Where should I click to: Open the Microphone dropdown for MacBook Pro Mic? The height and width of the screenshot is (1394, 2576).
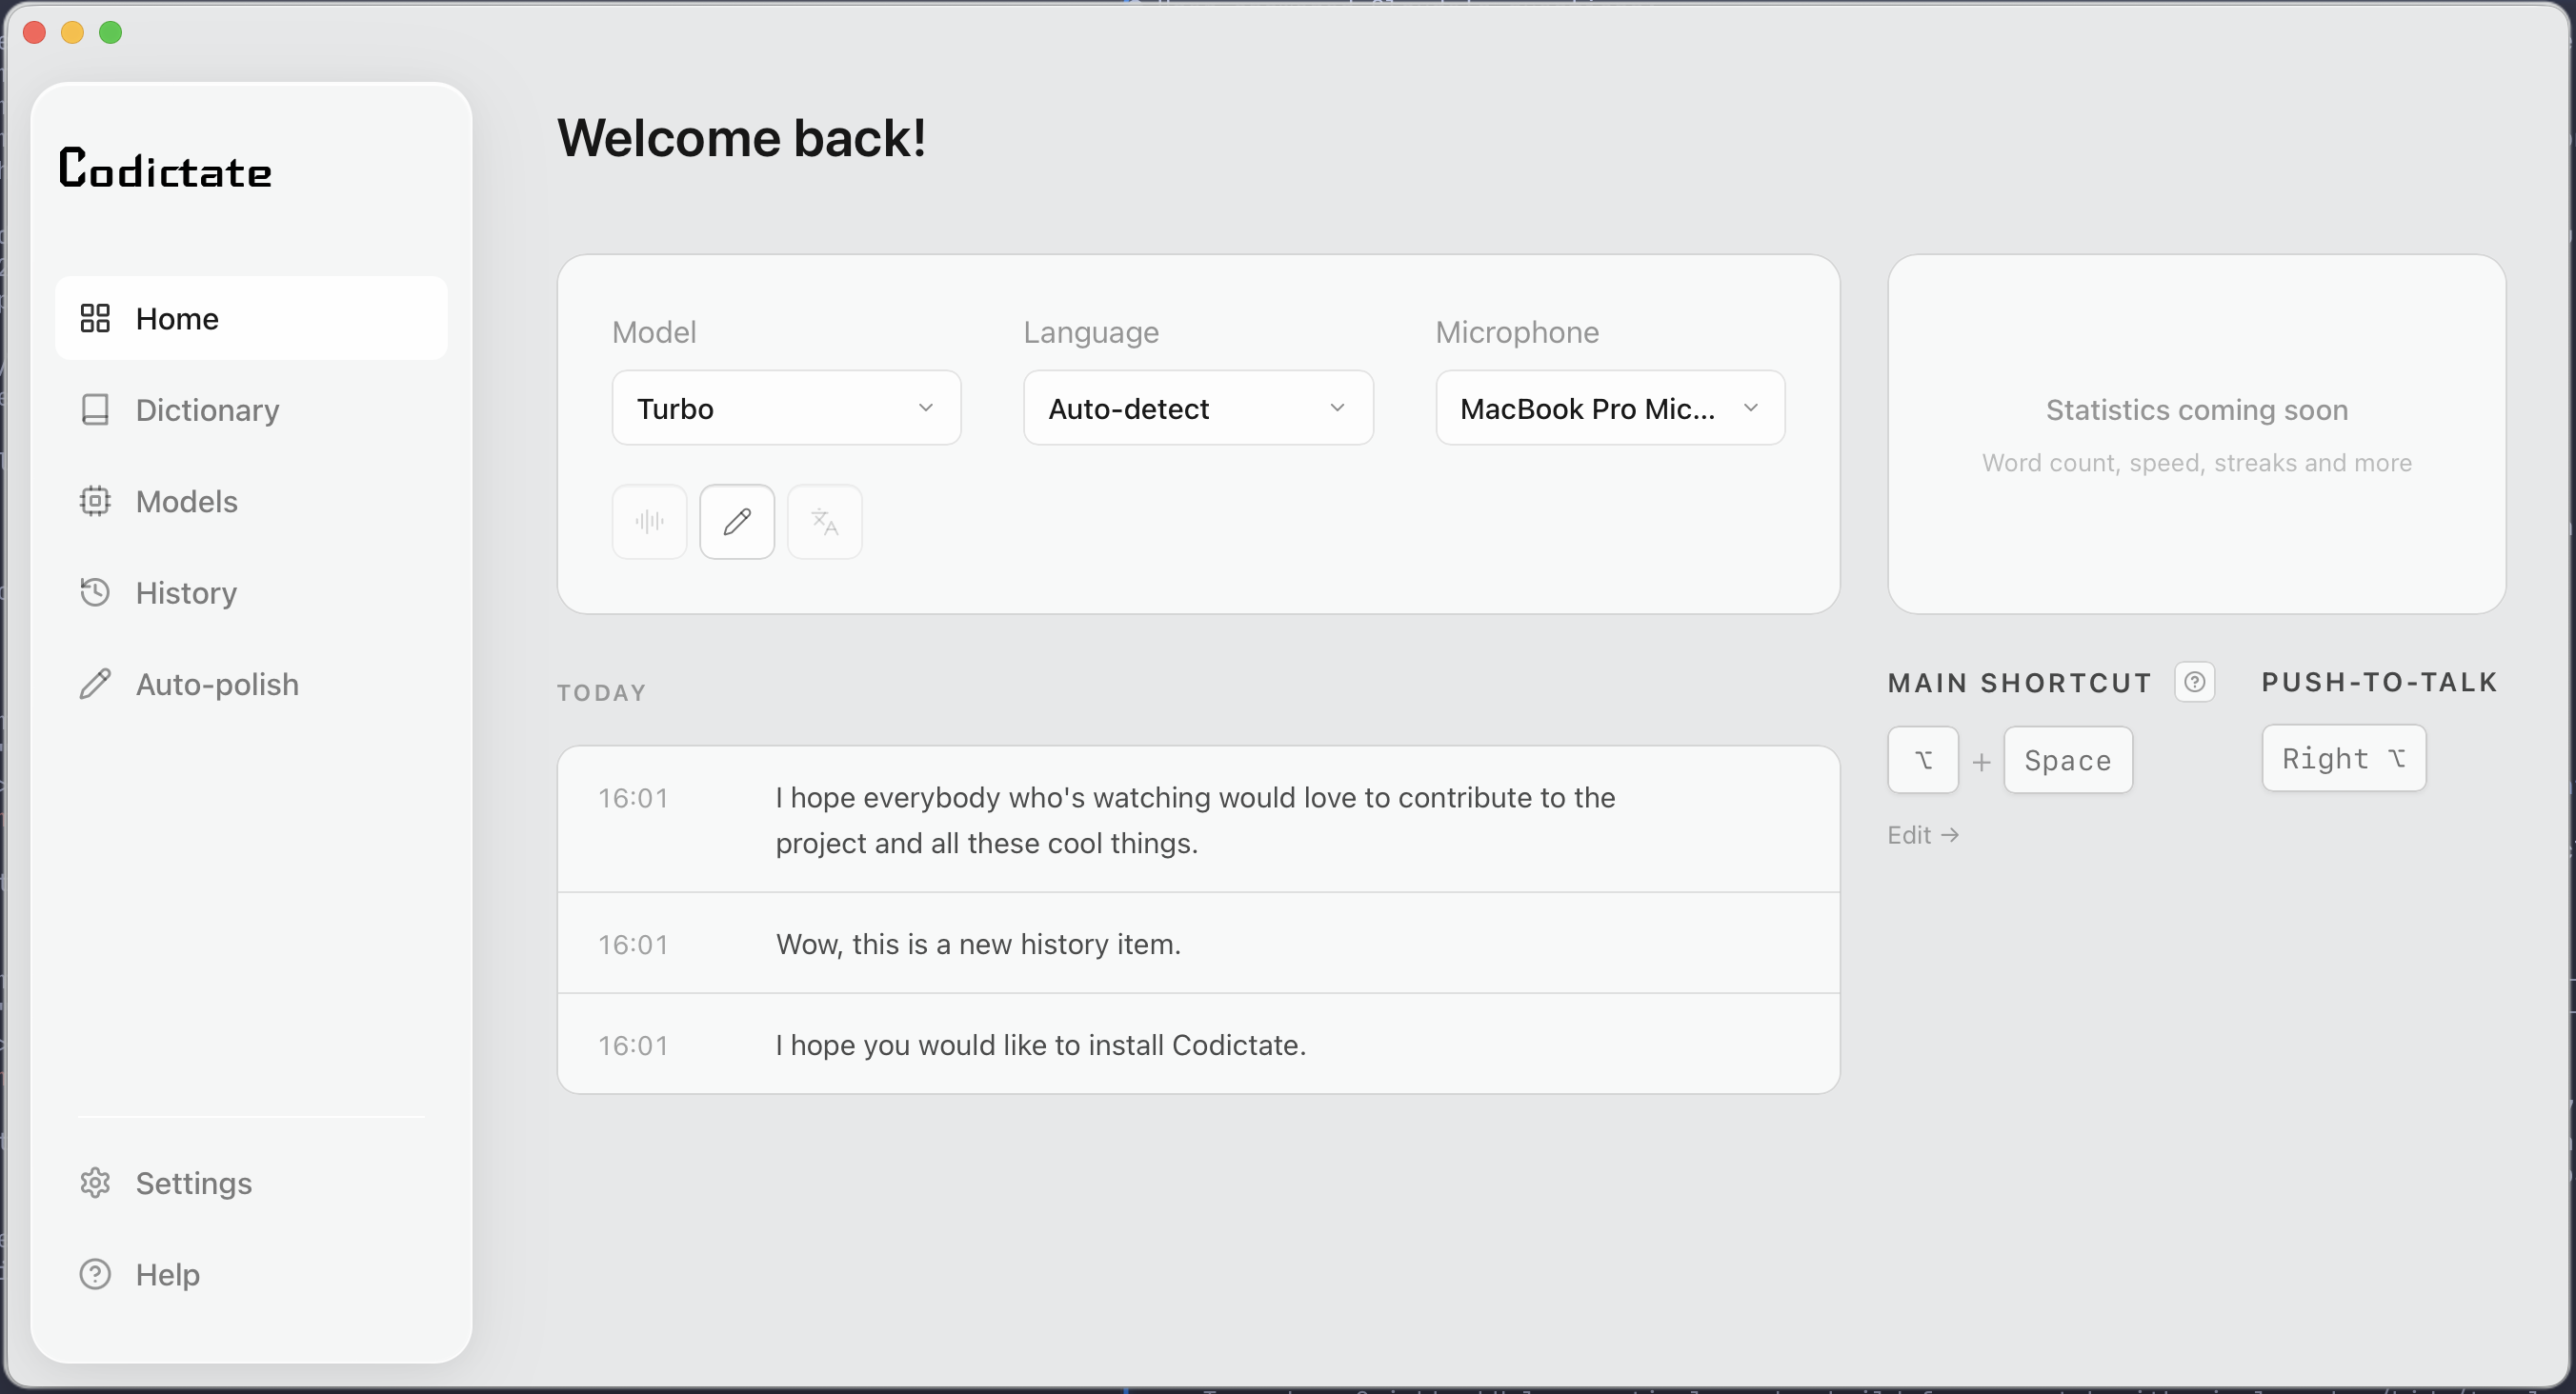point(1610,408)
